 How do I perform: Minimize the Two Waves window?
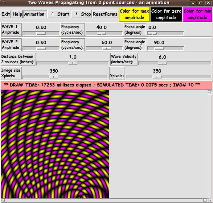click(x=193, y=3)
